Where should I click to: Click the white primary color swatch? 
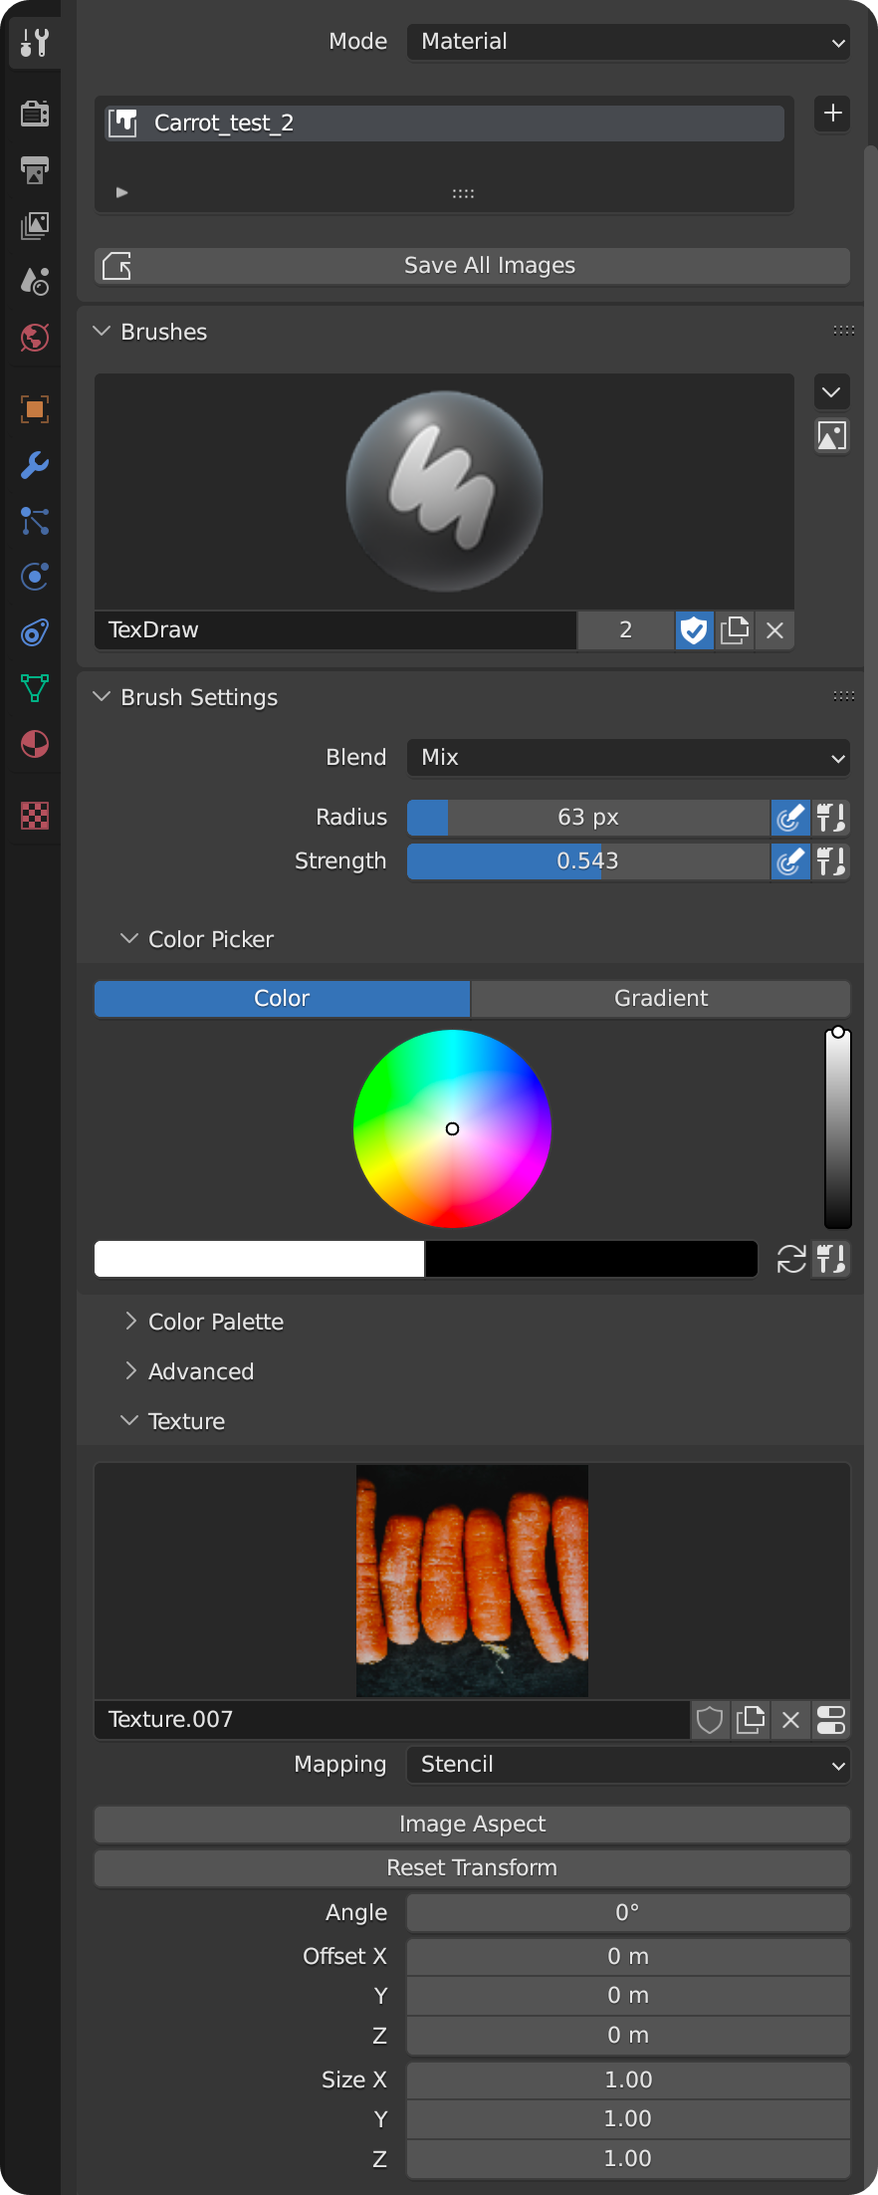pos(260,1259)
